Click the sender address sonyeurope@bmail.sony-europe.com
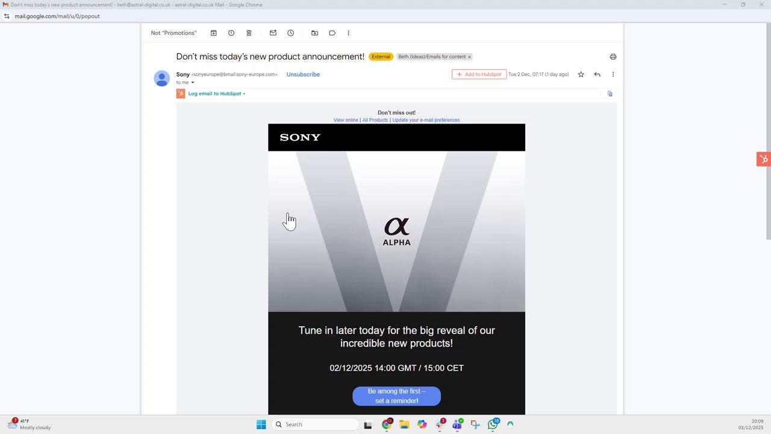771x434 pixels. click(234, 75)
